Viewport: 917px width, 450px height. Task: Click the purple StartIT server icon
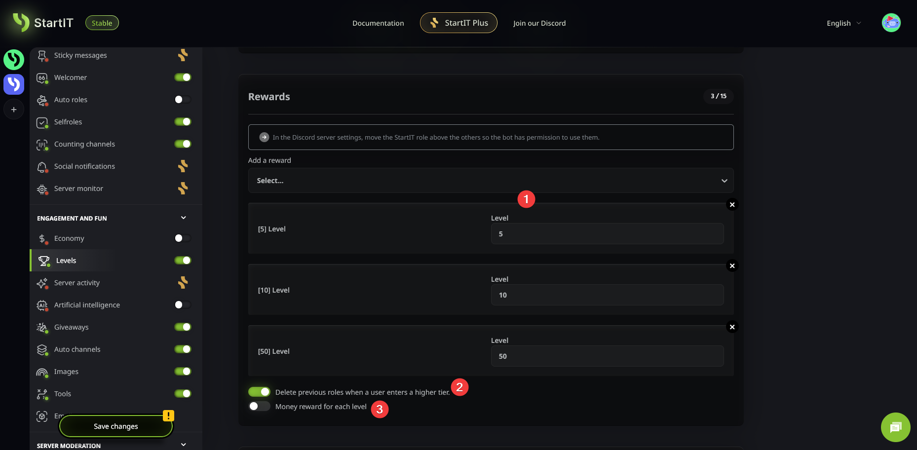(14, 84)
